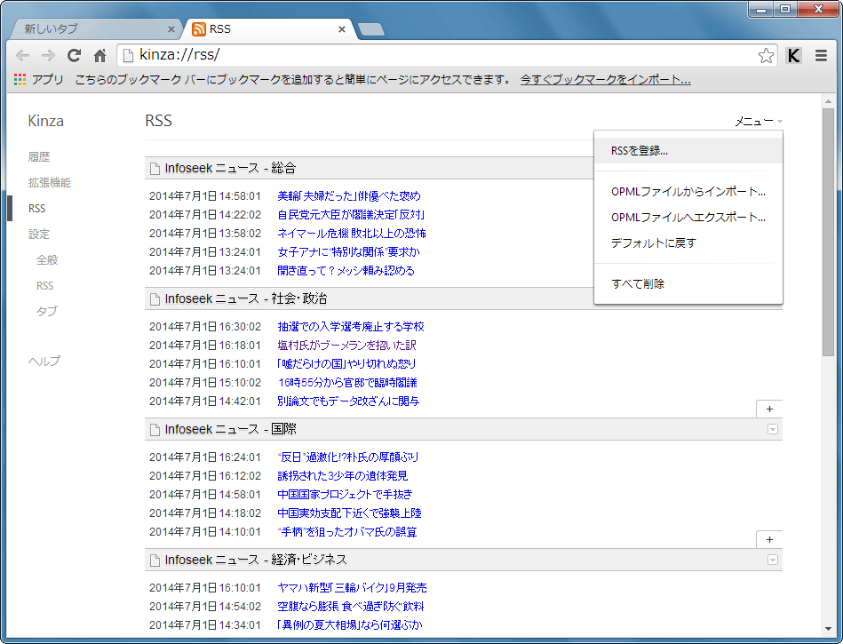The image size is (843, 644).
Task: Close the RSS tab
Action: (x=342, y=29)
